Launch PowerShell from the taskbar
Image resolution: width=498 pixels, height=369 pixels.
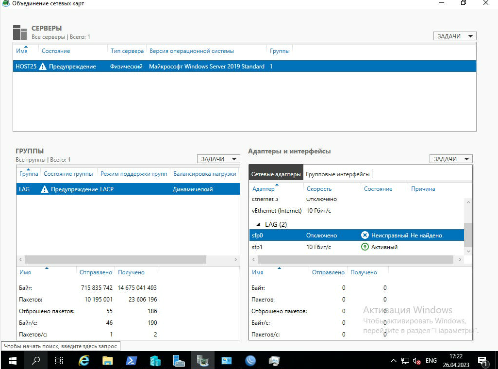click(132, 361)
